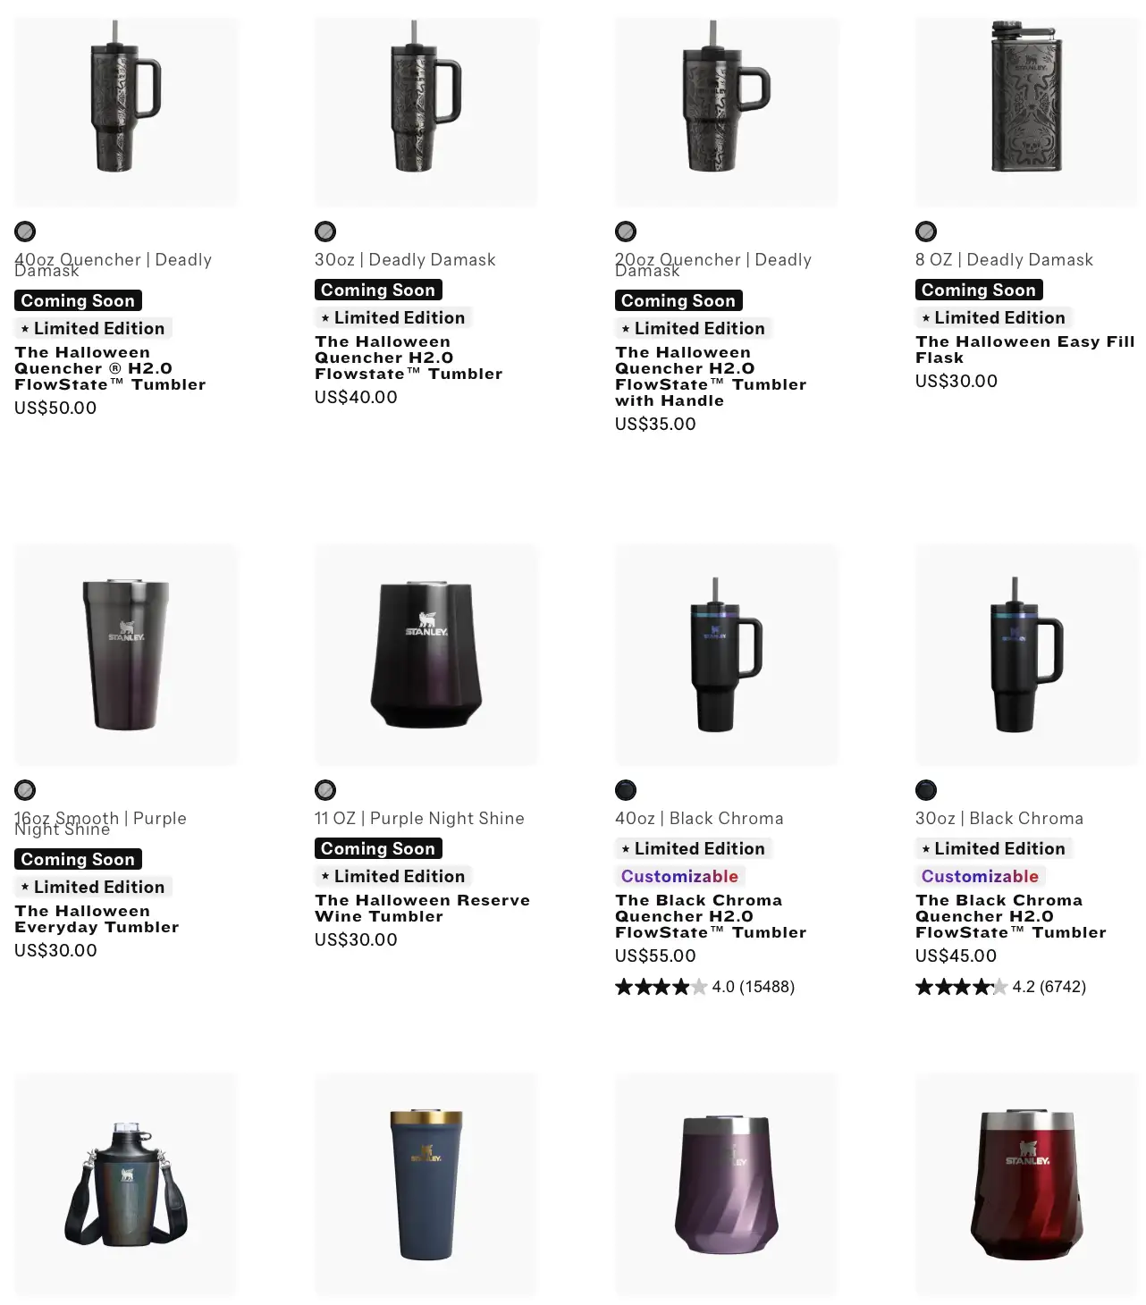Open the navy tumbler with gold rim

426,1184
